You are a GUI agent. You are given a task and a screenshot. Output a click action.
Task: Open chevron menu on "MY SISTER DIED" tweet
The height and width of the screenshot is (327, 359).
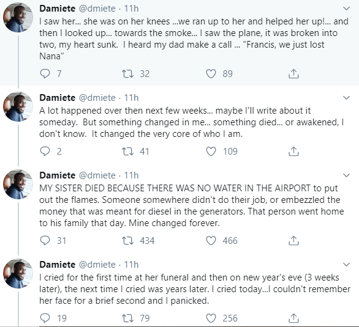point(346,175)
